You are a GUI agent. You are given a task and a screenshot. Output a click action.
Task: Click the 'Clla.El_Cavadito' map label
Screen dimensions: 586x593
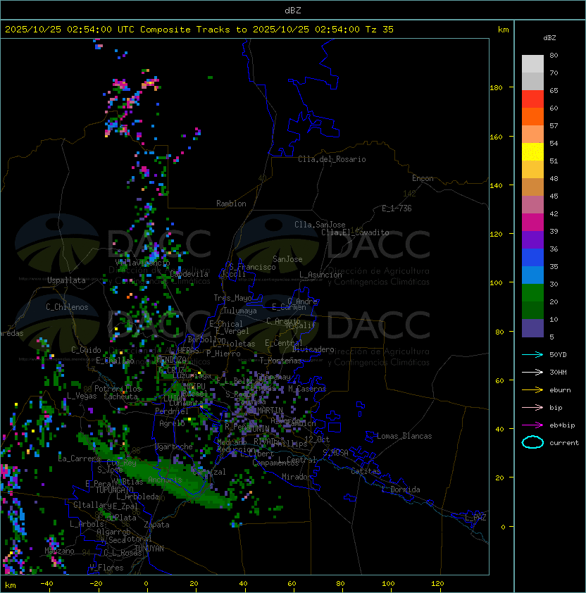pos(355,232)
